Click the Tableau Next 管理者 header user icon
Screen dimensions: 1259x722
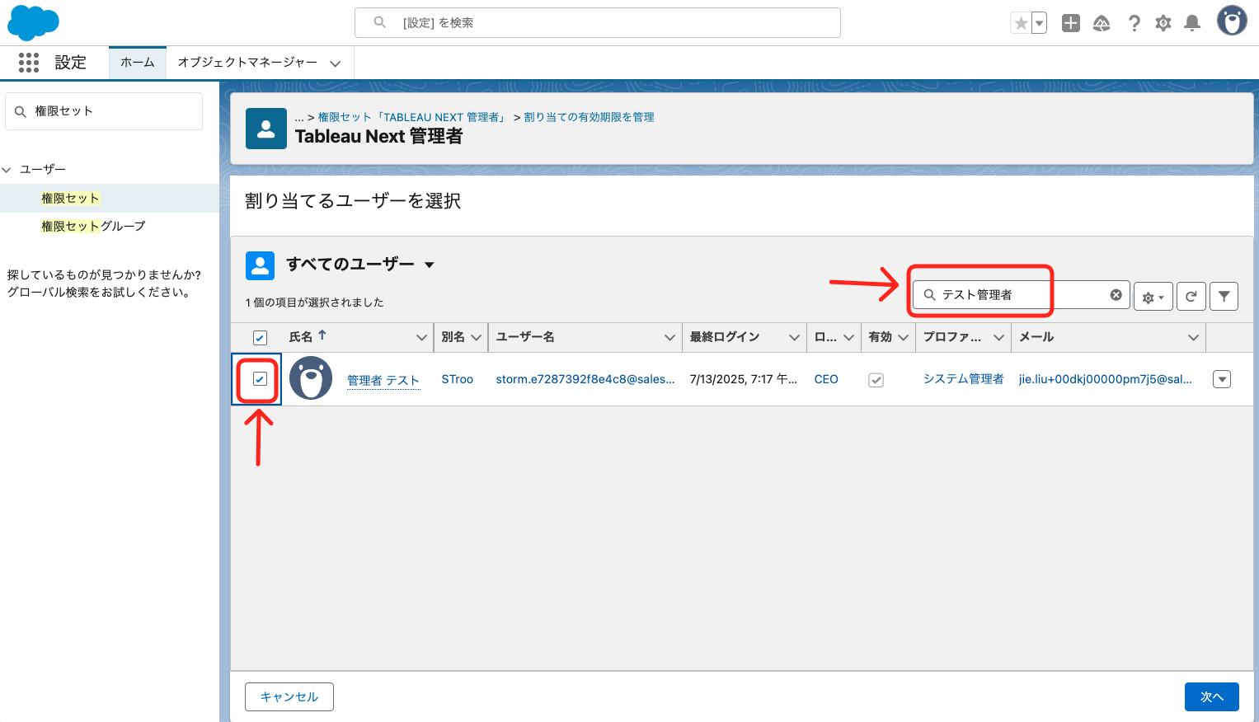tap(266, 129)
